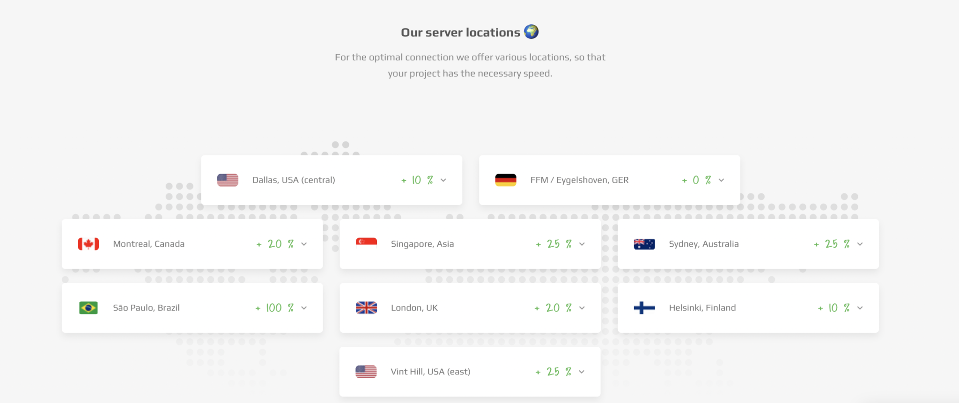Click the 'São Paulo, Brazil' label
The width and height of the screenshot is (959, 403).
(146, 308)
